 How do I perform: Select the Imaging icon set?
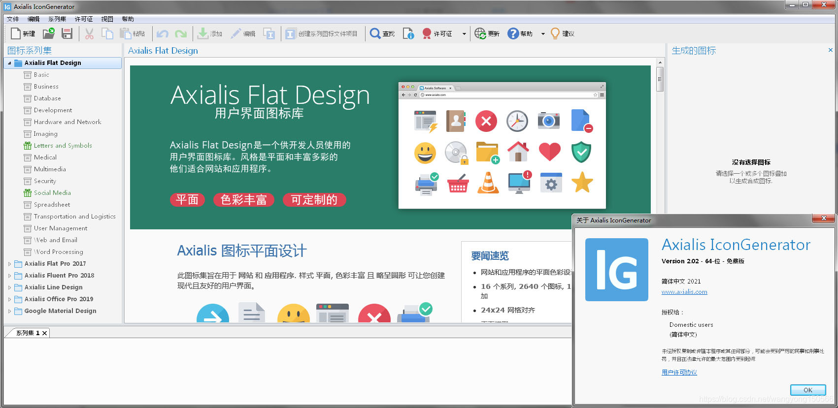tap(45, 134)
